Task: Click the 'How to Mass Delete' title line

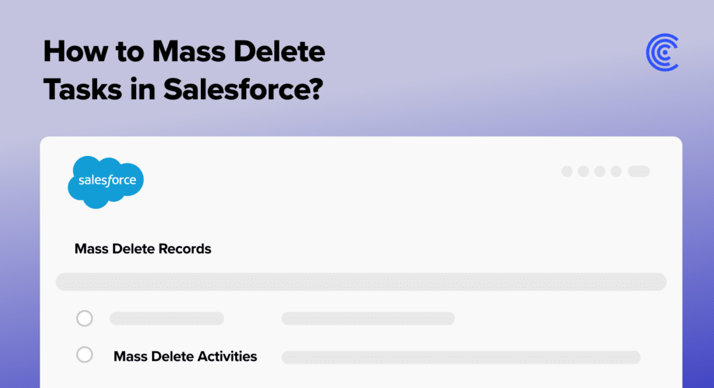Action: coord(184,51)
